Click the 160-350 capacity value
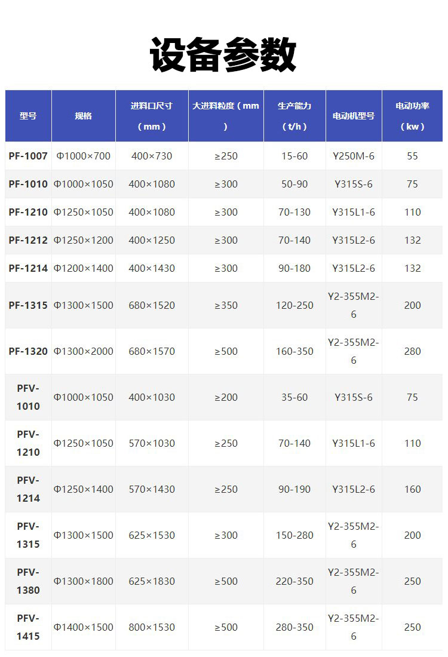The width and height of the screenshot is (448, 657). click(294, 351)
